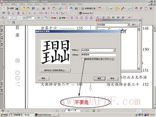Tick the downsample image checkbox in dialog
This screenshot has height=117, width=156.
(82, 59)
